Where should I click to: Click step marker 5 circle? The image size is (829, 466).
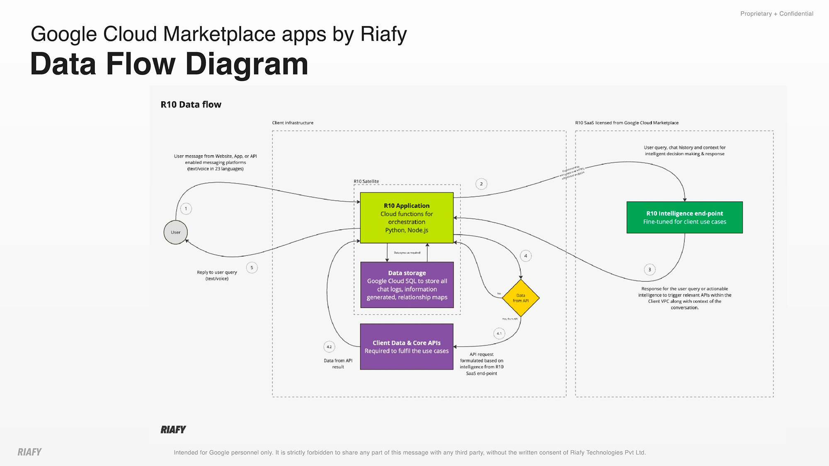pyautogui.click(x=252, y=268)
